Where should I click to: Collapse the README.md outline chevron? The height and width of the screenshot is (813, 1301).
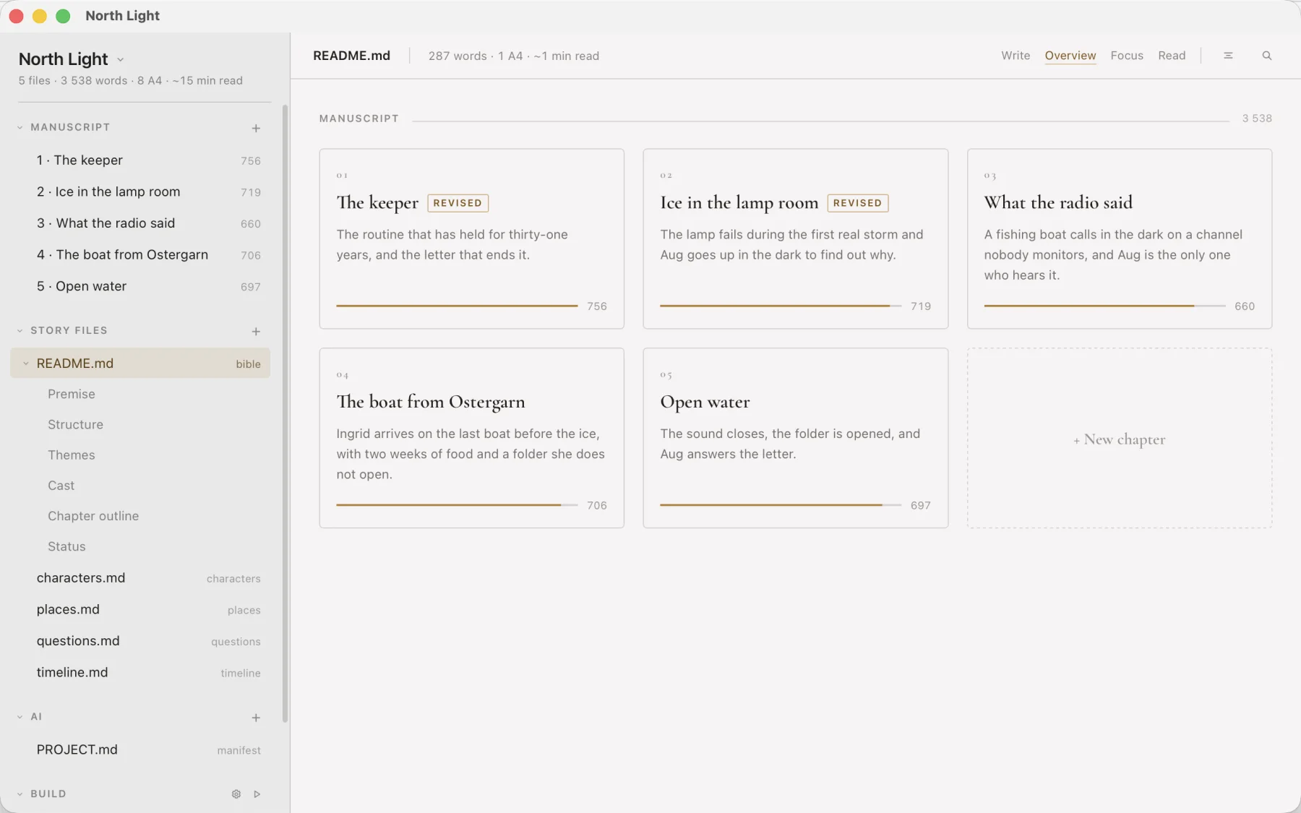(26, 364)
